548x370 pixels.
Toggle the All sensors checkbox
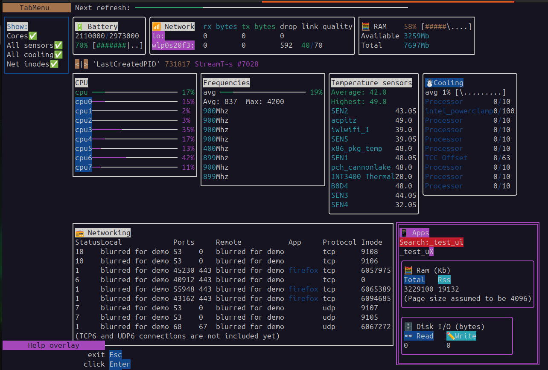pos(58,45)
